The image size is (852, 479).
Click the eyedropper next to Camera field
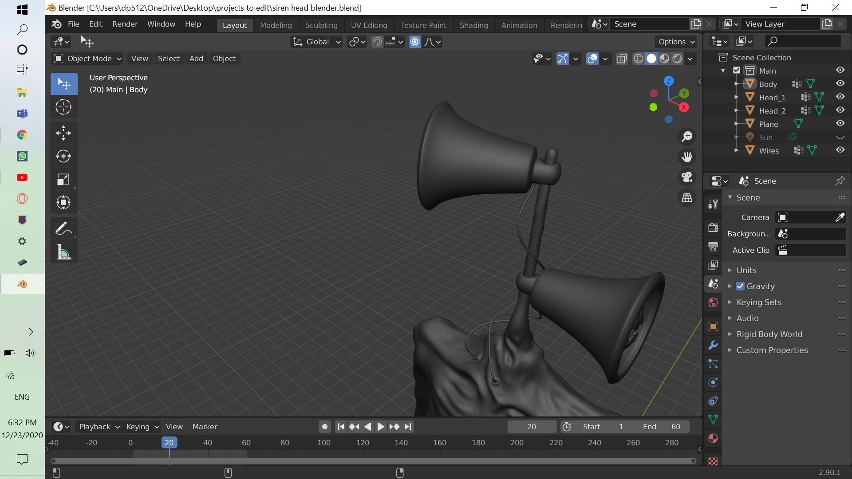coord(840,217)
